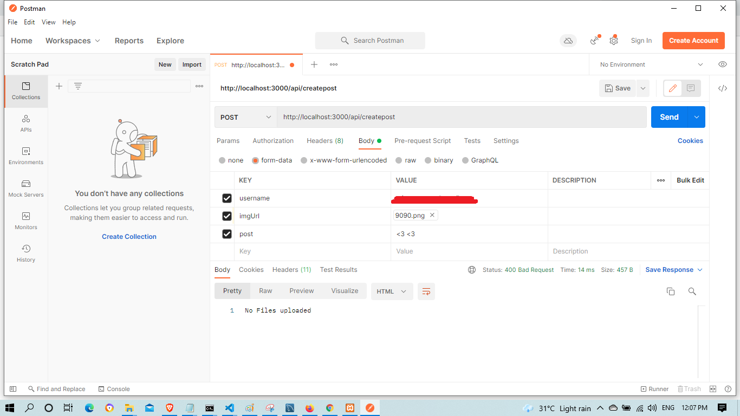Viewport: 740px width, 416px height.
Task: Click the collections filter icon
Action: (78, 86)
